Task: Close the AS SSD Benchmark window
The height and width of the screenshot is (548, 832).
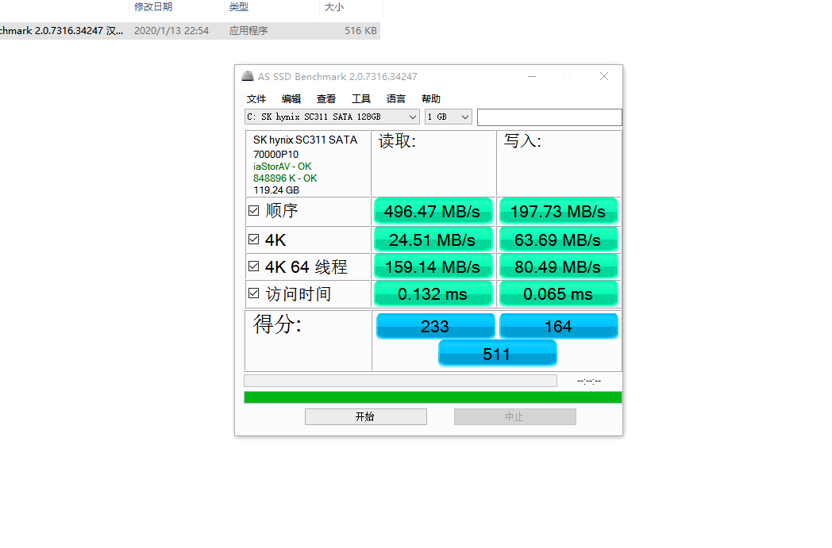Action: [x=604, y=76]
